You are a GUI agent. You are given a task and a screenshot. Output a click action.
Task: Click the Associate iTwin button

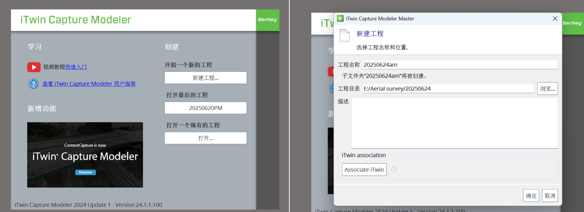click(x=364, y=170)
